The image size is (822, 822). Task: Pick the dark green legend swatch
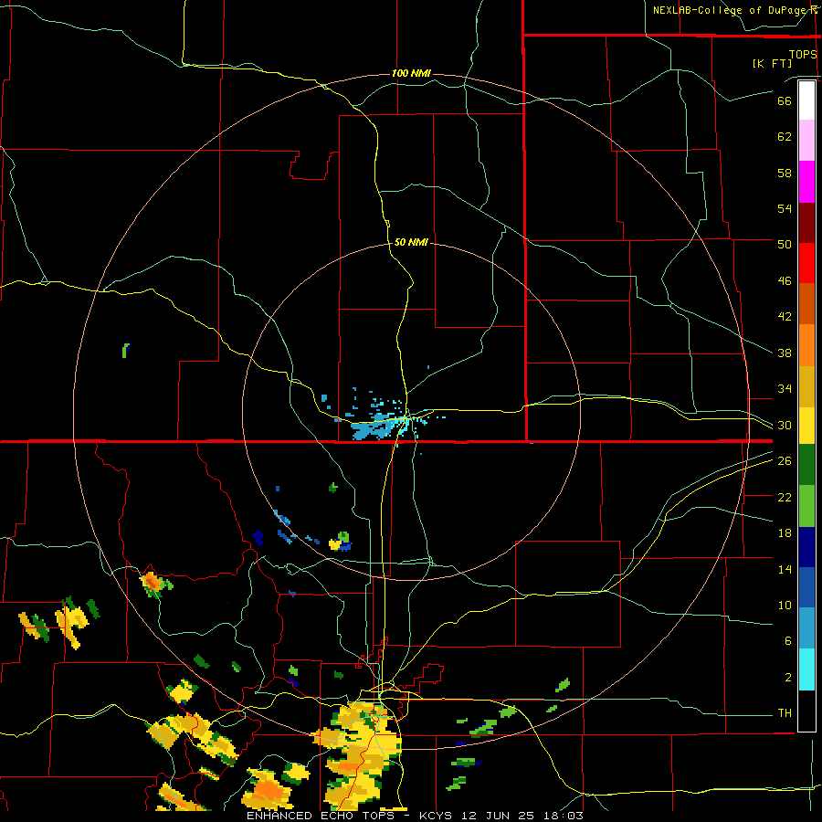click(x=806, y=465)
